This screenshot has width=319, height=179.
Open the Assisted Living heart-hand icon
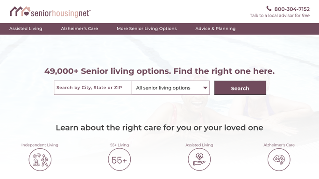(199, 159)
